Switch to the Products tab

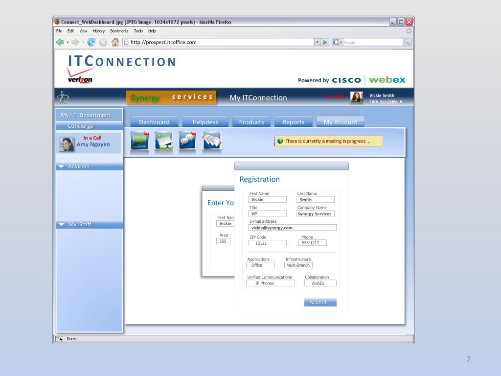coord(251,122)
